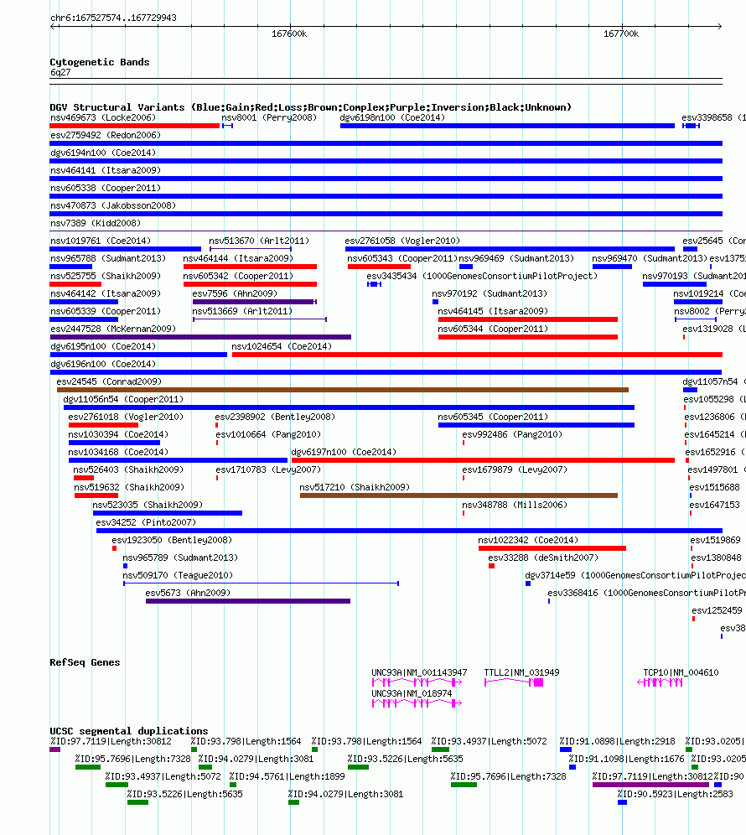Select the red nsv464144 (Itsara2009) bar
The image size is (746, 835).
point(250,267)
